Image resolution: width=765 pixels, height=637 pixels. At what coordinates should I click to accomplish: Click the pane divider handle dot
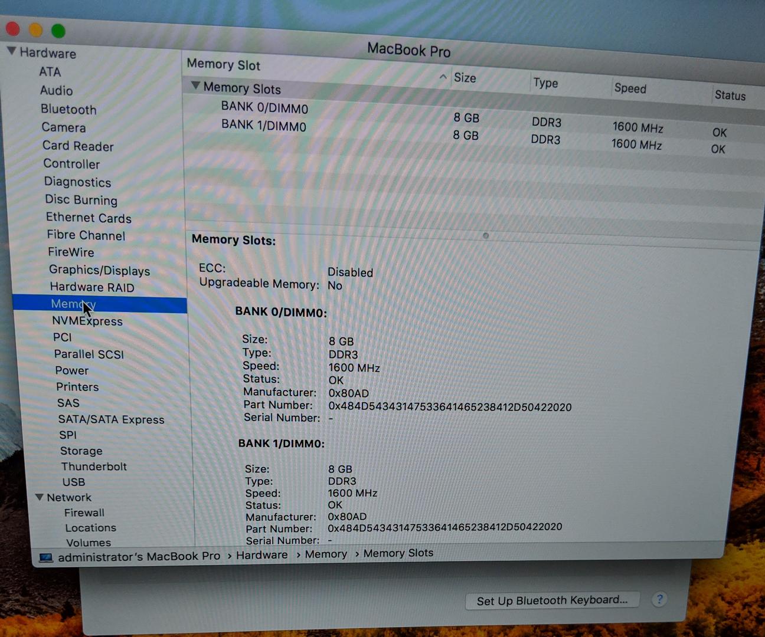[485, 235]
